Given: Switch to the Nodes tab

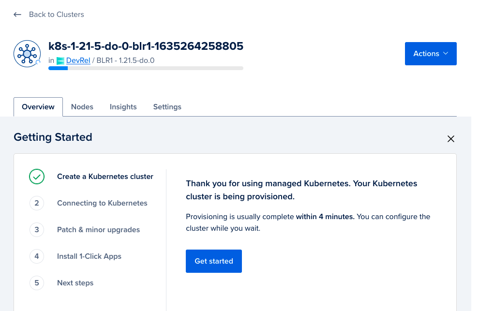Looking at the screenshot, I should pyautogui.click(x=82, y=106).
